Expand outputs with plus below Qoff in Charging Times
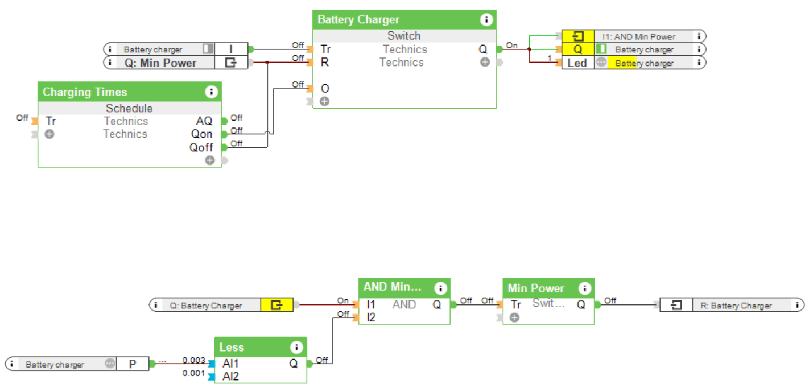The image size is (809, 388). [x=210, y=160]
